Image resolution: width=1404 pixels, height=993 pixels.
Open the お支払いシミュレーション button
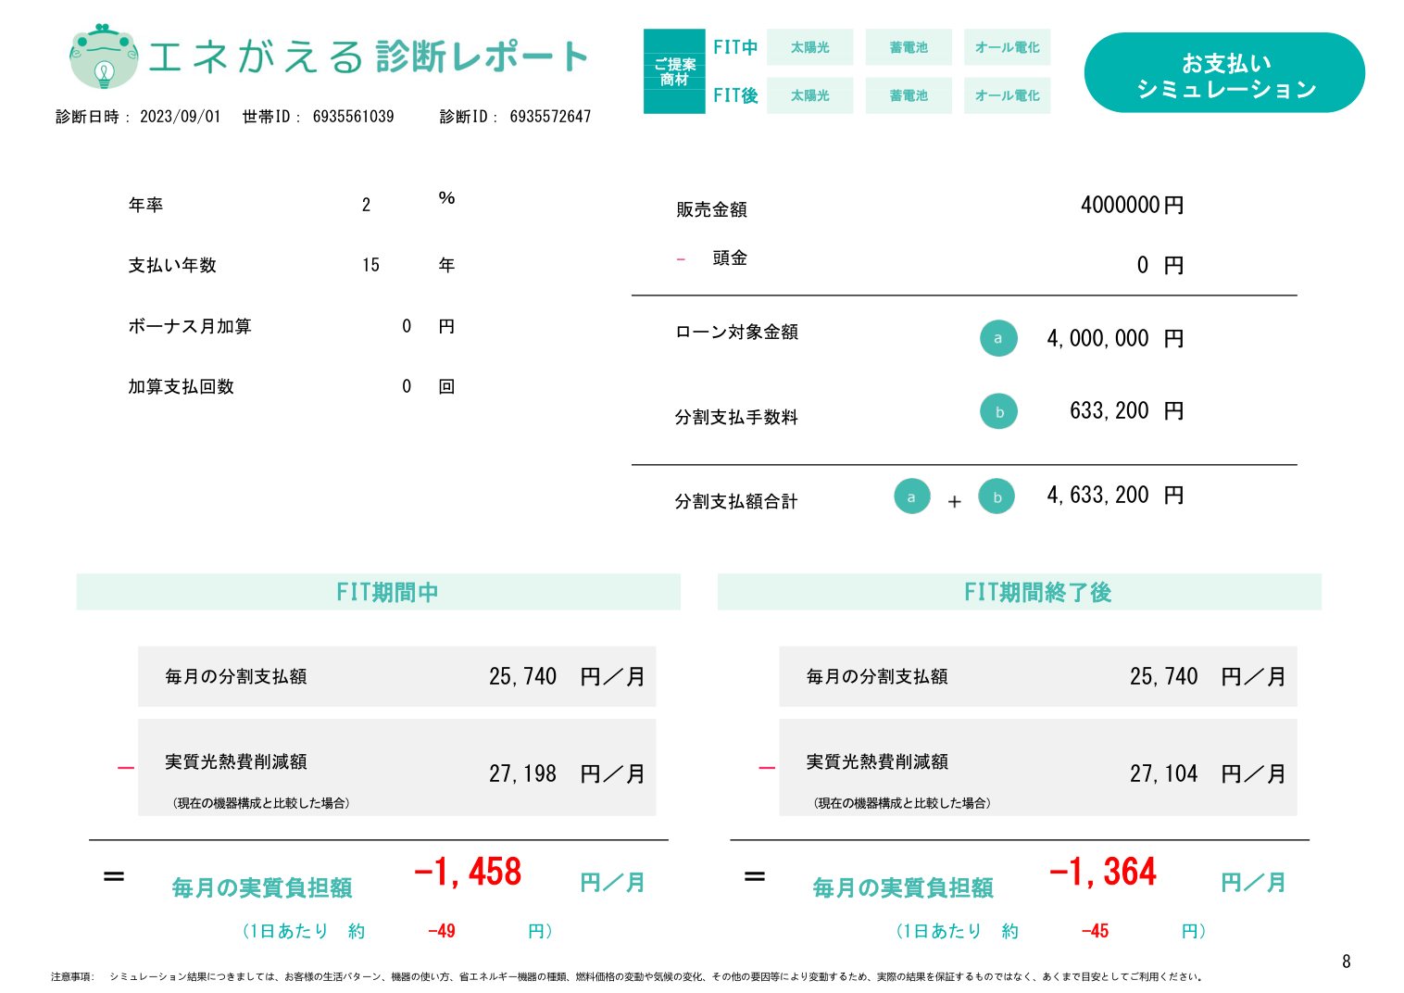[1224, 73]
